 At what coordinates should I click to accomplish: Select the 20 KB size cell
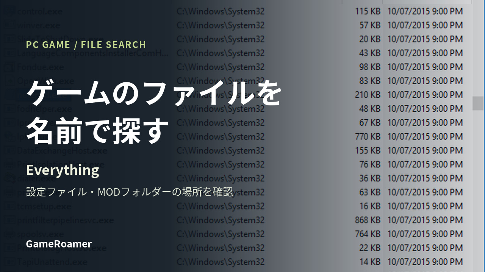370,39
